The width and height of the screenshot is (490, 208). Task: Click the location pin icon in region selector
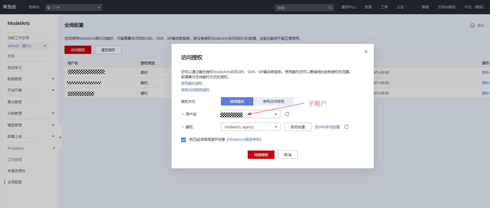click(49, 8)
